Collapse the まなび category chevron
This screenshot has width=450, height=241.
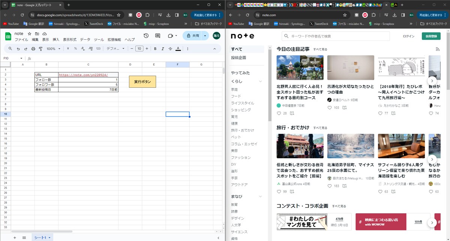click(x=261, y=196)
